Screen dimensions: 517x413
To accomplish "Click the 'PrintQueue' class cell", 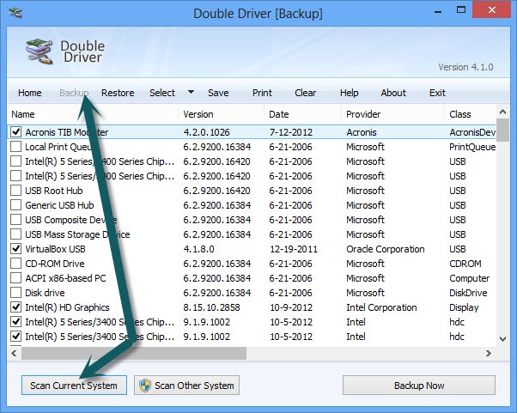I will tap(472, 147).
